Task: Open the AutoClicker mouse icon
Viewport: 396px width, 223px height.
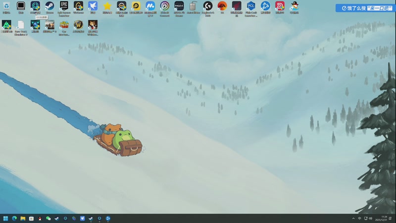Action: tap(194, 7)
